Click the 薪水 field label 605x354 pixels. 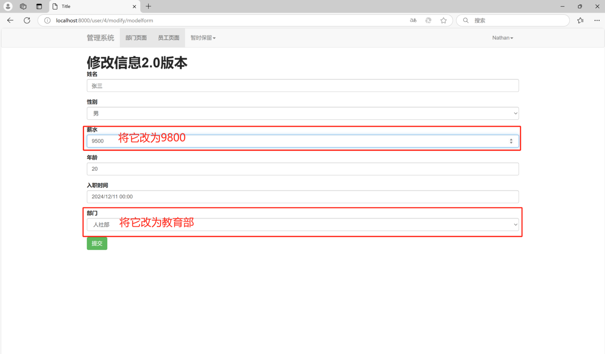pyautogui.click(x=92, y=129)
